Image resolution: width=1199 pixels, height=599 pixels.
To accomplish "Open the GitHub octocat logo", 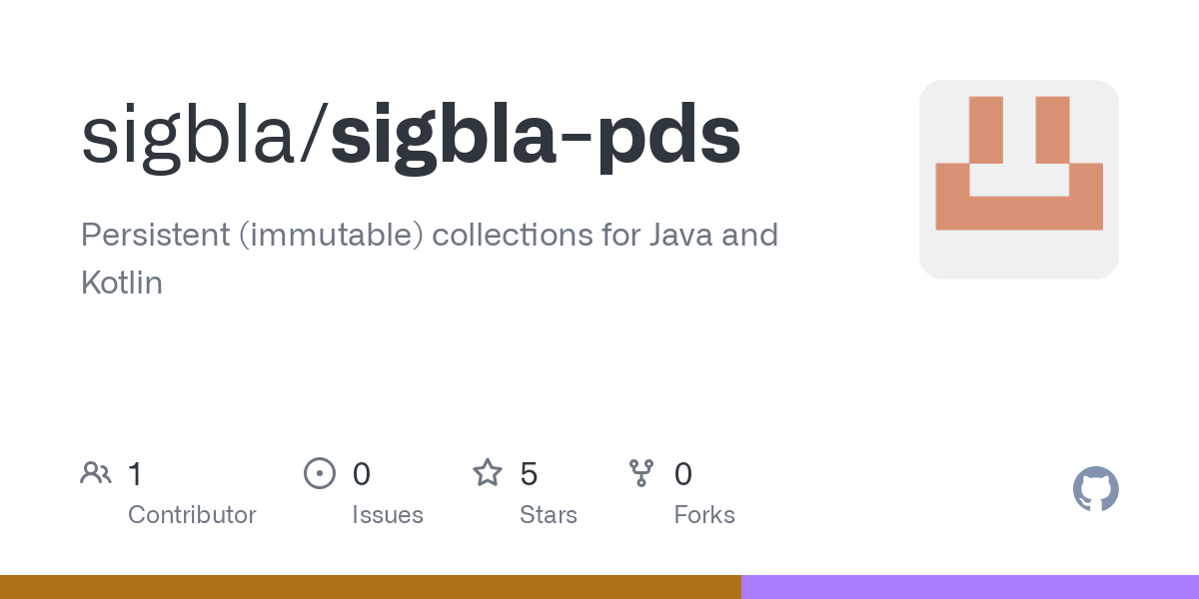I will click(x=1095, y=489).
